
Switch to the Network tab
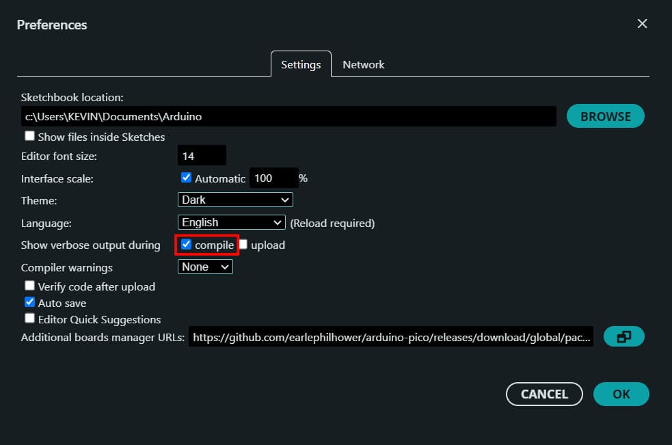(x=363, y=64)
